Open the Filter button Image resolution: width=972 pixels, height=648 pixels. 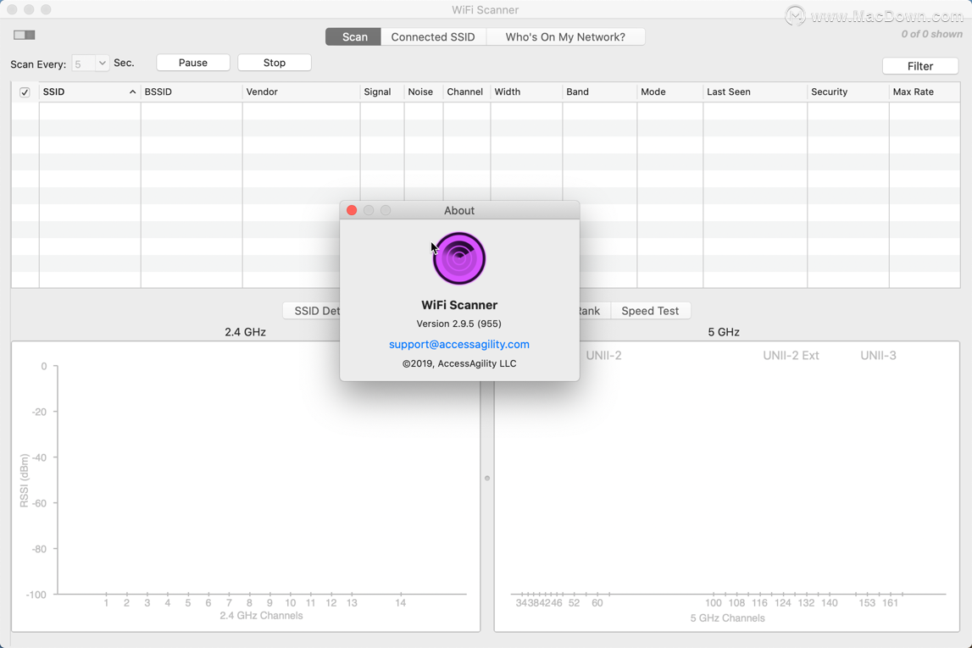920,66
